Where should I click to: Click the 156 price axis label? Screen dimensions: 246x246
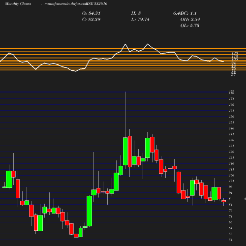tap(232, 117)
